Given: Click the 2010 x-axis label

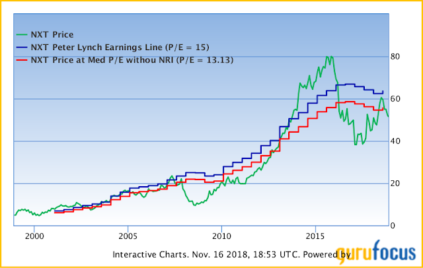Looking at the screenshot, I should point(221,236).
